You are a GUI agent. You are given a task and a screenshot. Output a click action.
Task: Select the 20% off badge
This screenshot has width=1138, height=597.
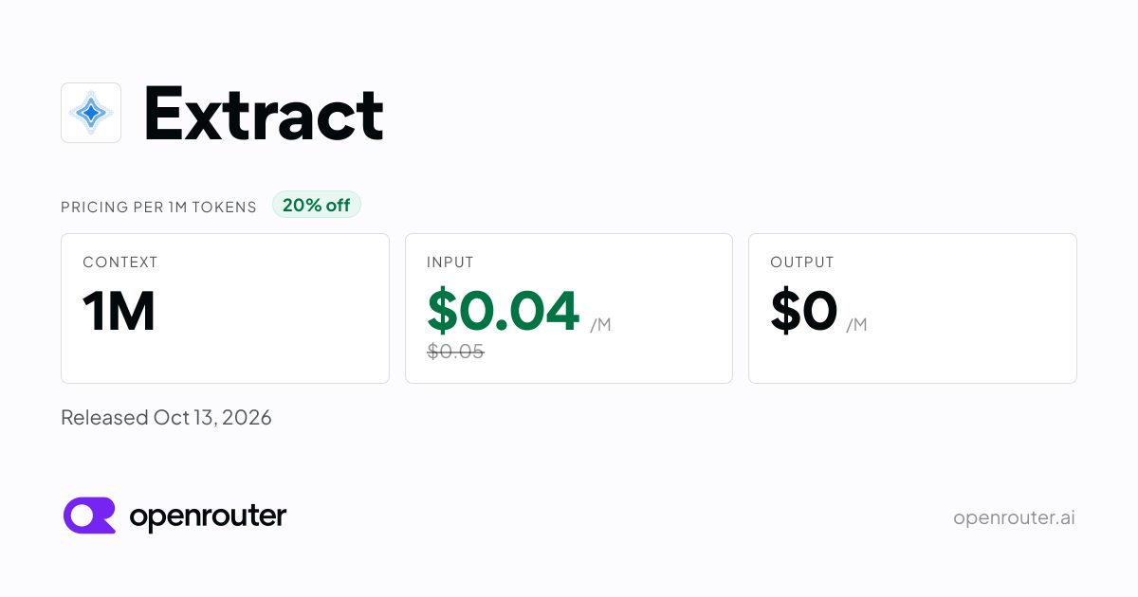[317, 205]
